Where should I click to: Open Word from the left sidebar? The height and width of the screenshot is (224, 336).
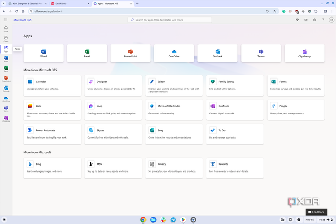coord(6,59)
